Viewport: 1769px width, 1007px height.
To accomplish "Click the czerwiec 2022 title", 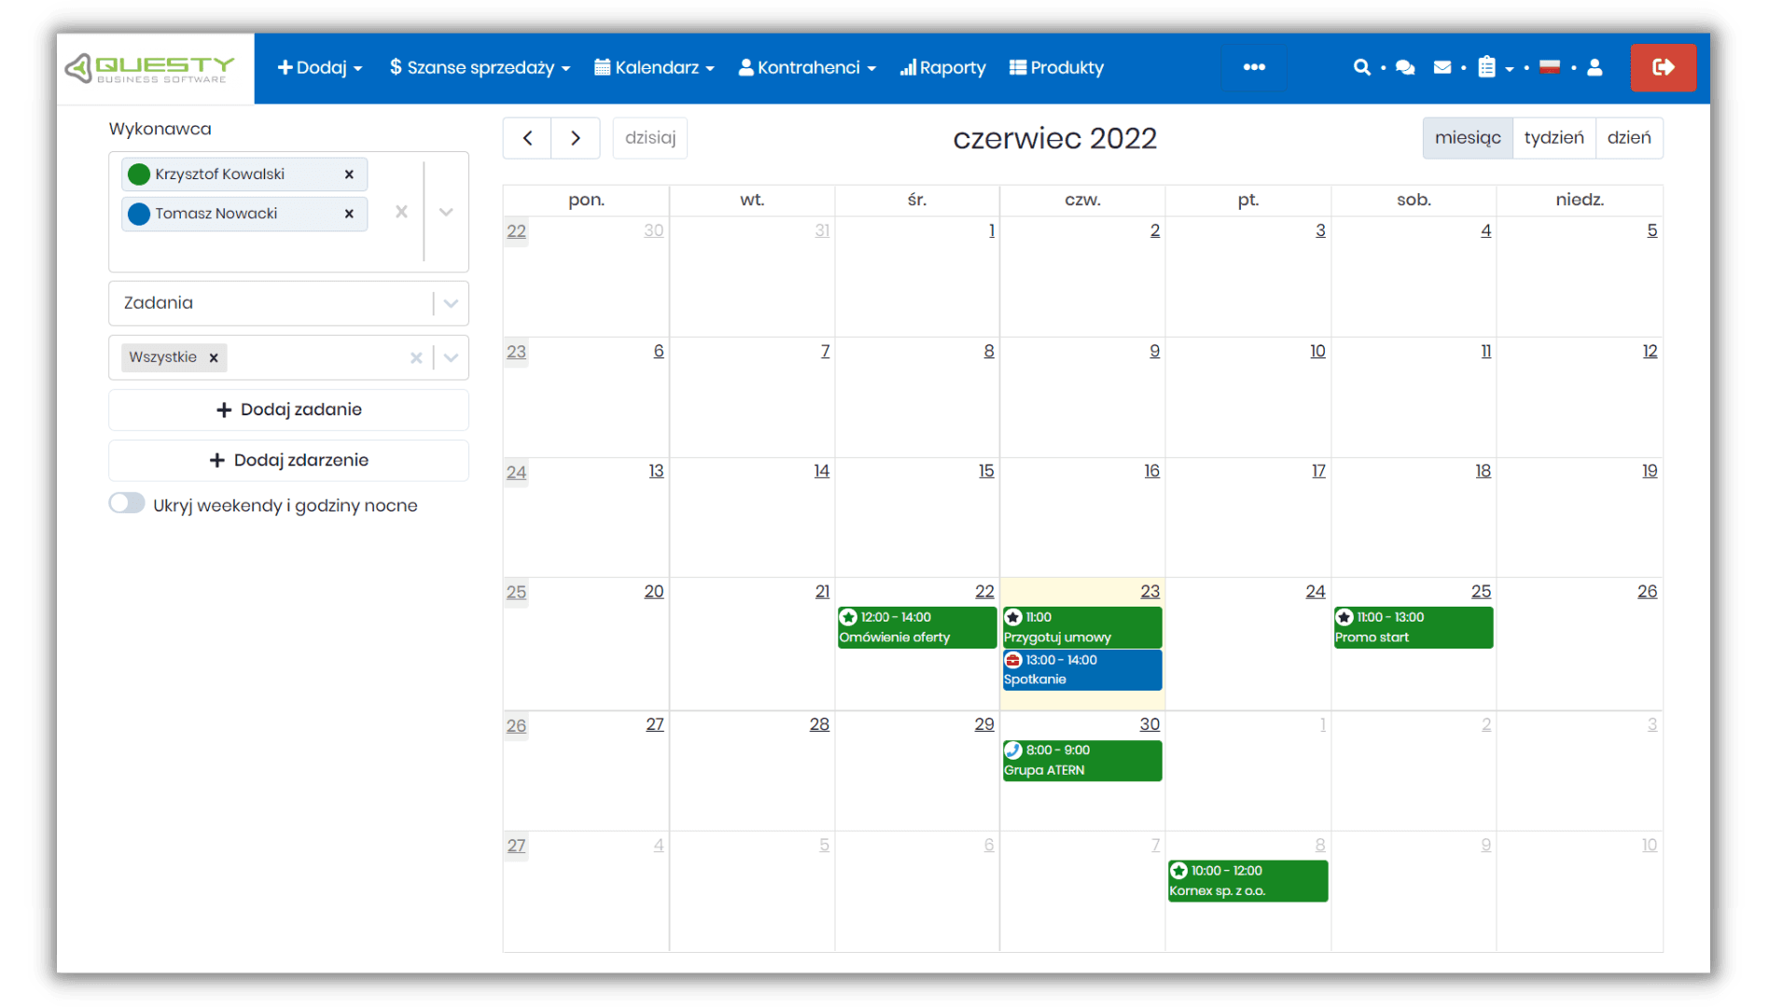I will pyautogui.click(x=1054, y=138).
